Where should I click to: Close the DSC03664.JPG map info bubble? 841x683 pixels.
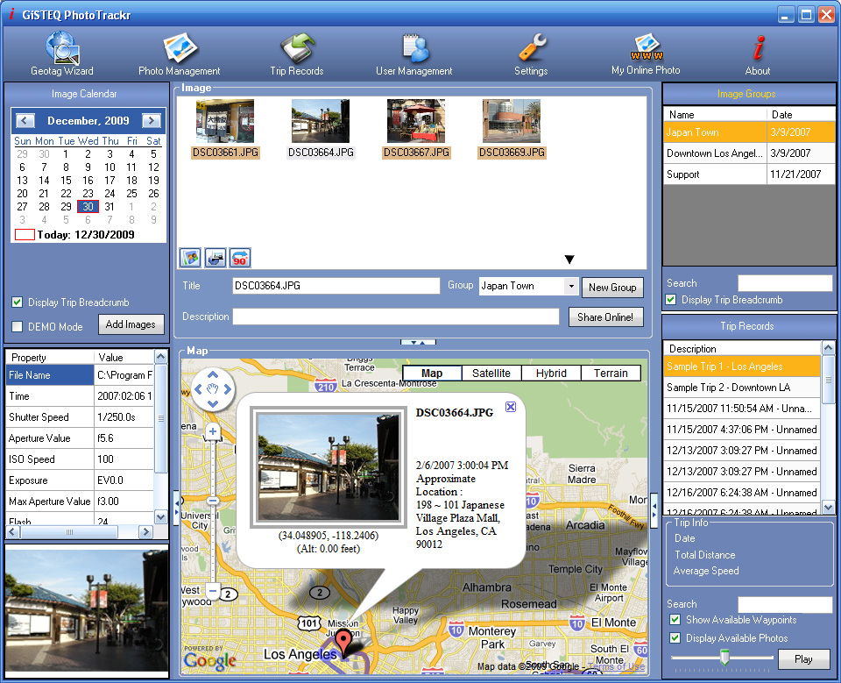(511, 407)
